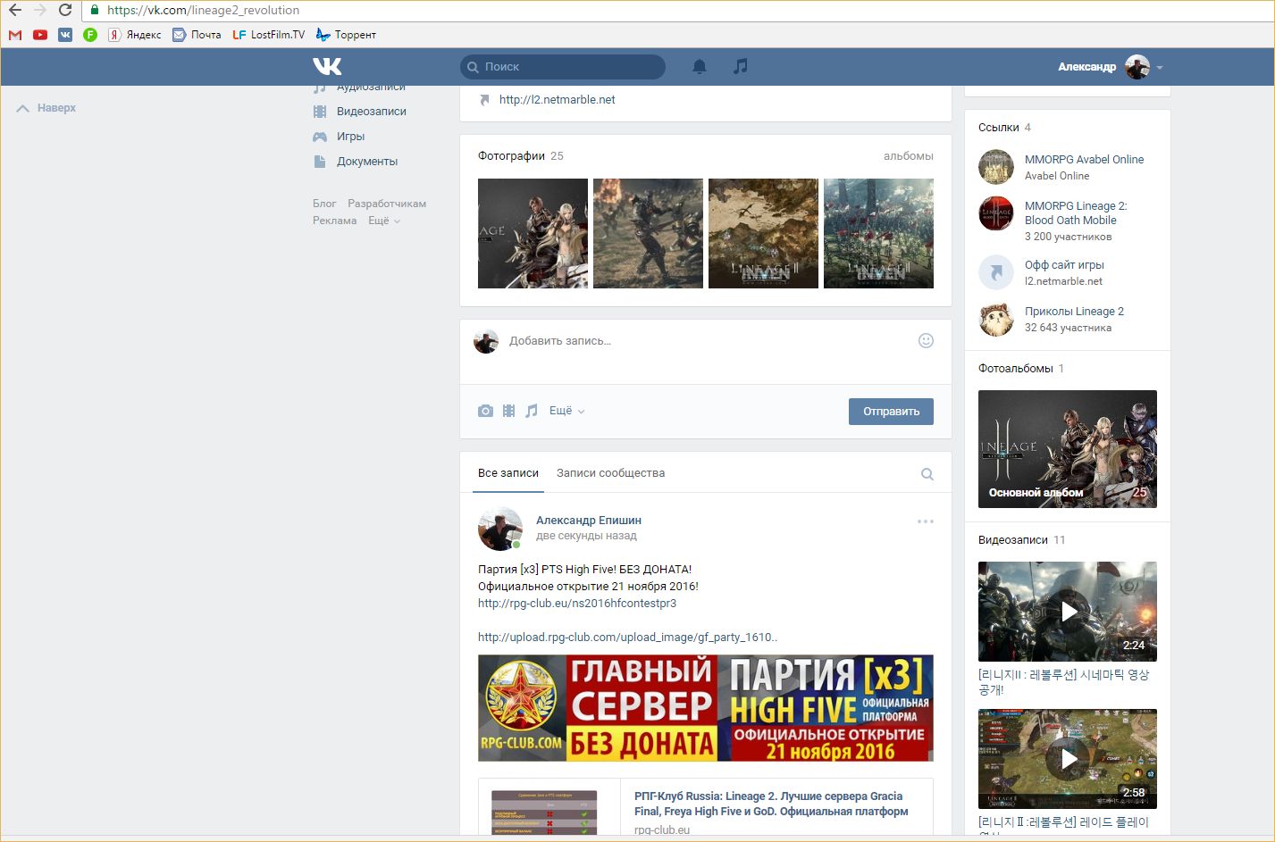Click Добавить запись text field

pyautogui.click(x=706, y=341)
